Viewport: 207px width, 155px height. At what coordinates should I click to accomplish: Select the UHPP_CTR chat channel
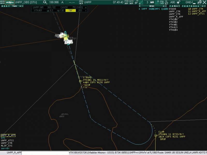pos(7,143)
